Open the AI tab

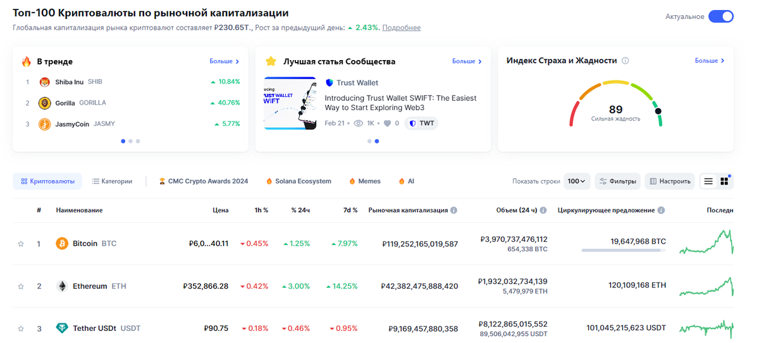[406, 181]
